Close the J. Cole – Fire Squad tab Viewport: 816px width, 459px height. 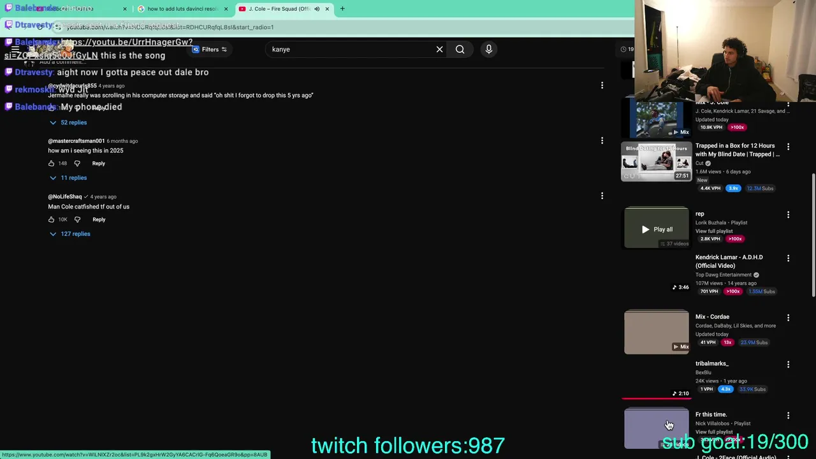[327, 9]
